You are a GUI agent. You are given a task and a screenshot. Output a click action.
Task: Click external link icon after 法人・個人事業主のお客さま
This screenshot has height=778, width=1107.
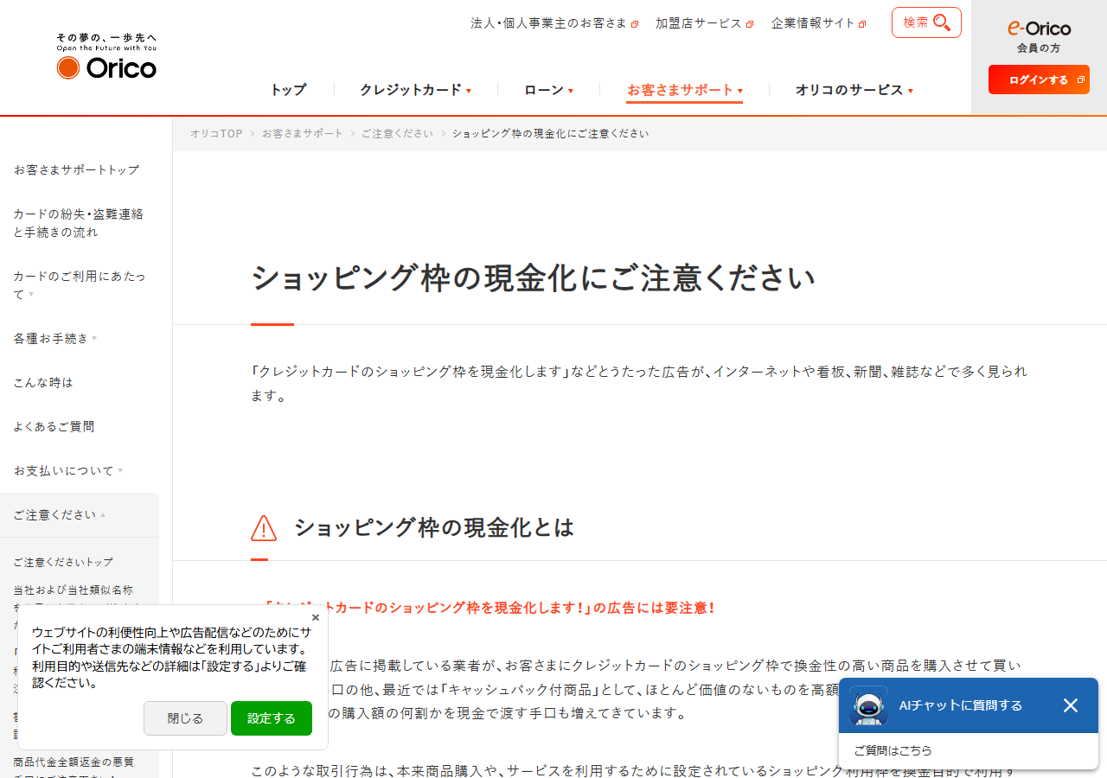[635, 24]
